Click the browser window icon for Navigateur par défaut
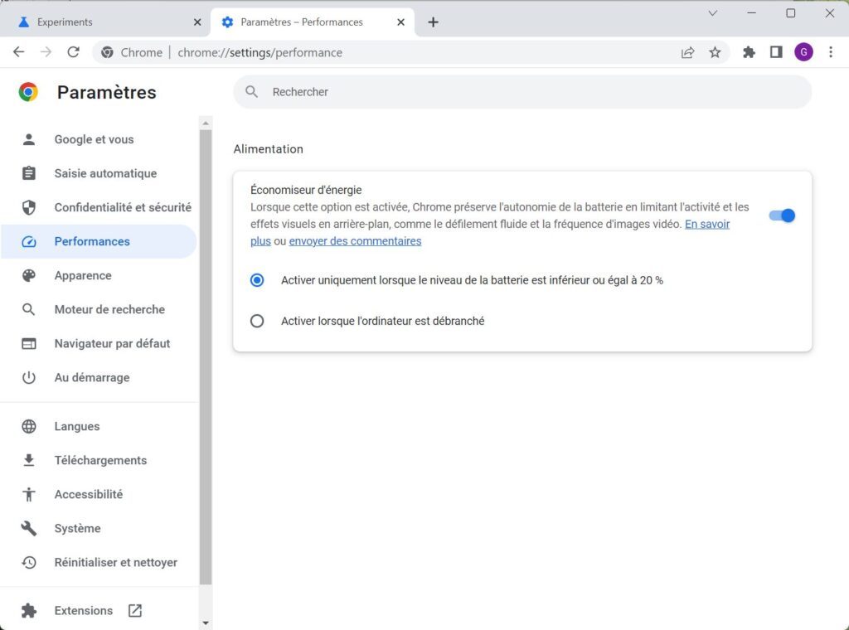 [x=29, y=344]
